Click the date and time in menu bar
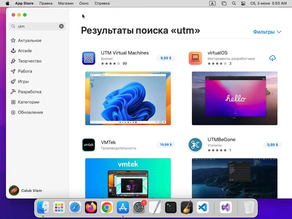This screenshot has width=292, height=219. [x=268, y=3]
